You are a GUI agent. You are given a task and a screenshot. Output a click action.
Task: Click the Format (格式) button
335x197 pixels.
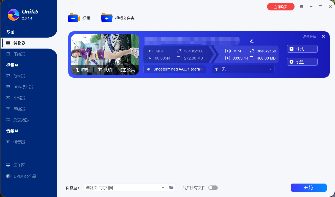click(302, 49)
